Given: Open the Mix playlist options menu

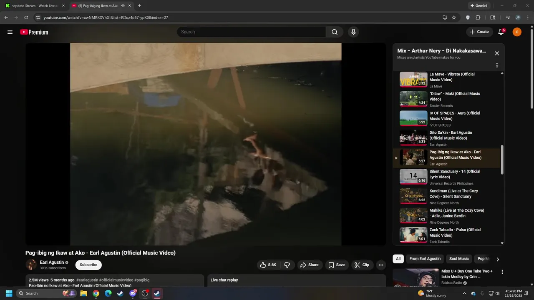Looking at the screenshot, I should [x=497, y=65].
